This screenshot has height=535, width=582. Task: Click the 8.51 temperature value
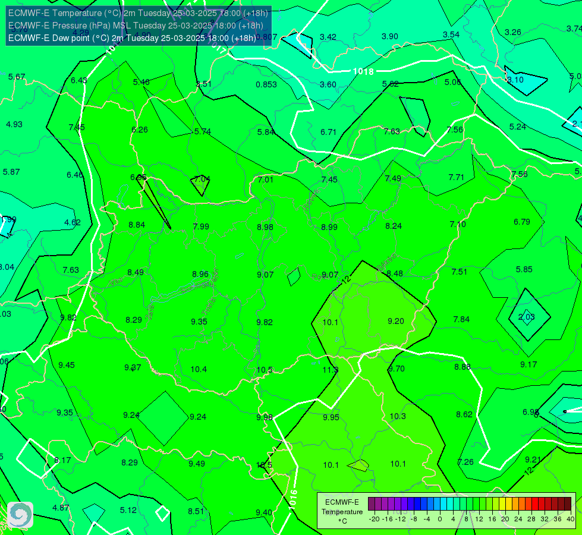click(196, 512)
